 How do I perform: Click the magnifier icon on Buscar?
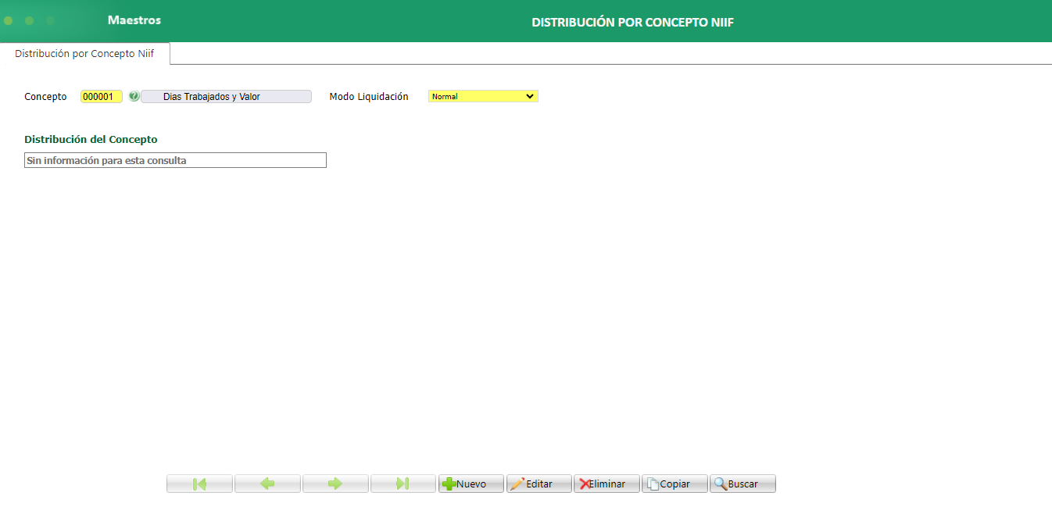(x=720, y=483)
